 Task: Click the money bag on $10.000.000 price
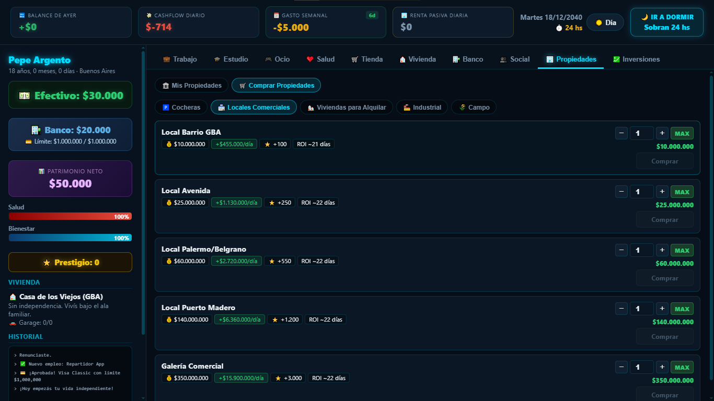pos(169,144)
